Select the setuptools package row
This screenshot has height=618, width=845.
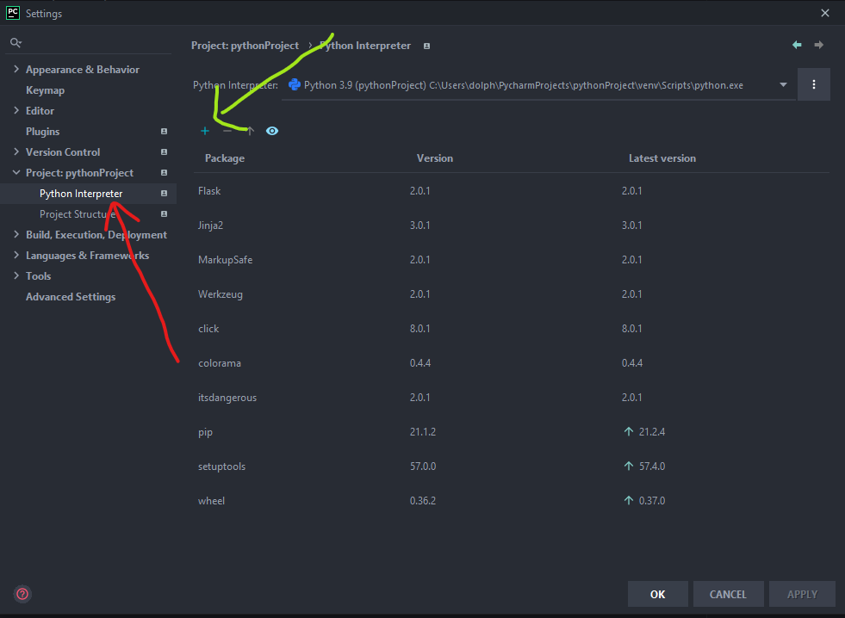click(511, 467)
